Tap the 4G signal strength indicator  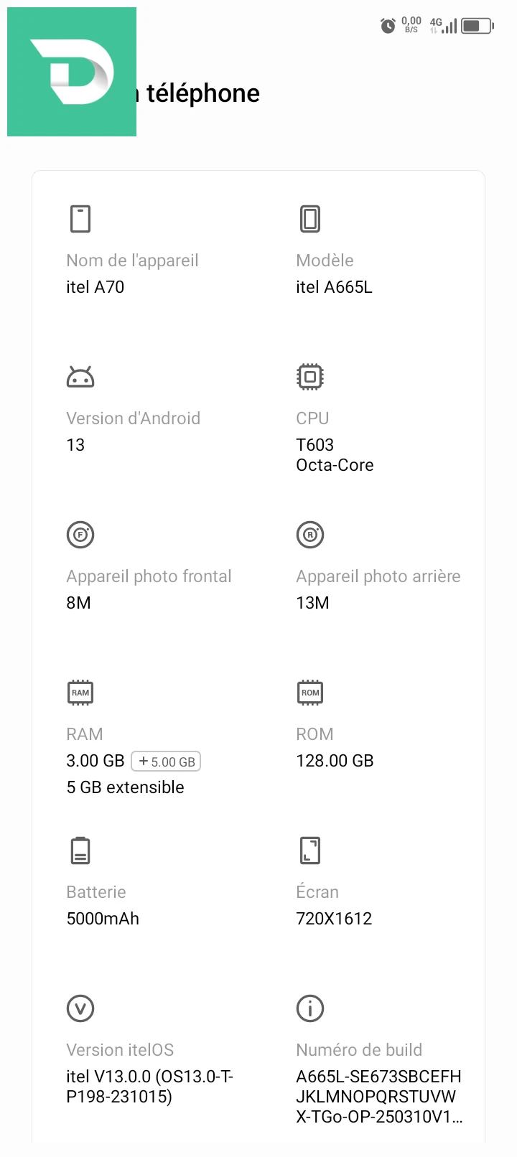pyautogui.click(x=443, y=26)
